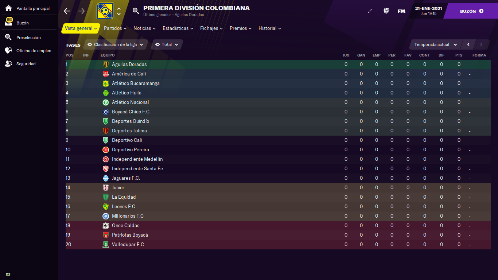The width and height of the screenshot is (498, 280).
Task: Open the Fichajes menu
Action: [x=211, y=28]
